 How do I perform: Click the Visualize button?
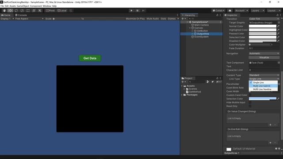264,57
